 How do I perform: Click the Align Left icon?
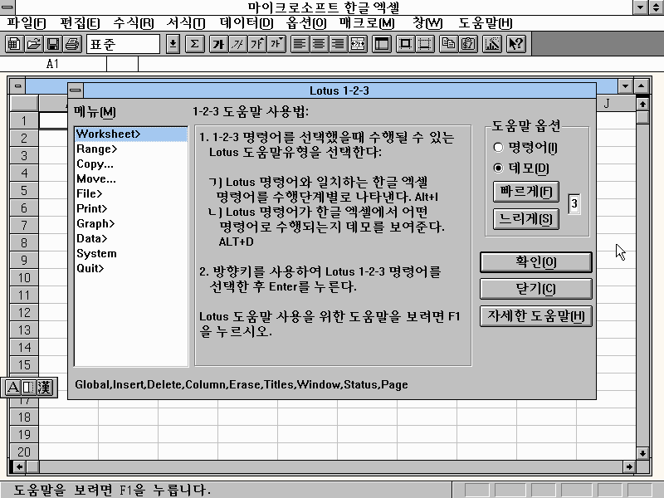pos(300,44)
